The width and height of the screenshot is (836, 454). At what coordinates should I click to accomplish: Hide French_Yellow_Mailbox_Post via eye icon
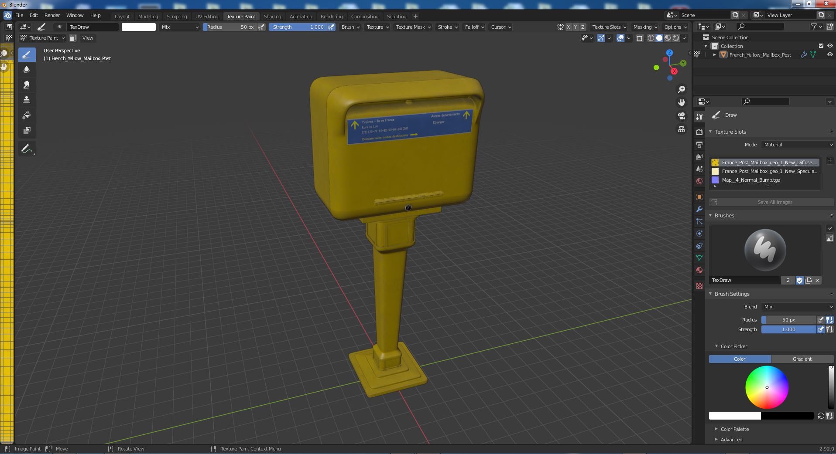click(830, 54)
